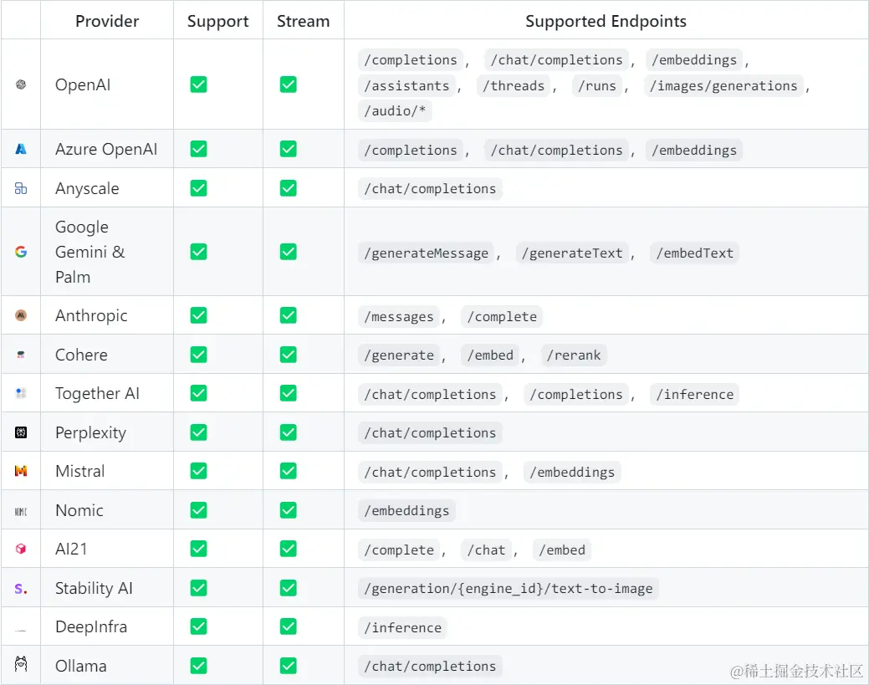Click the /threads endpoint tag

pyautogui.click(x=514, y=86)
